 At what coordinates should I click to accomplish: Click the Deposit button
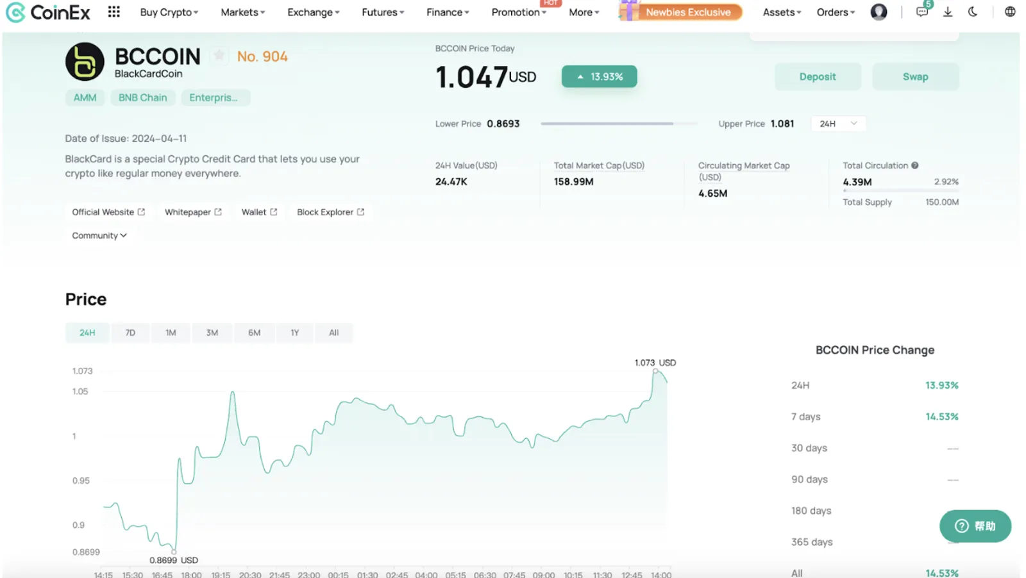[818, 77]
